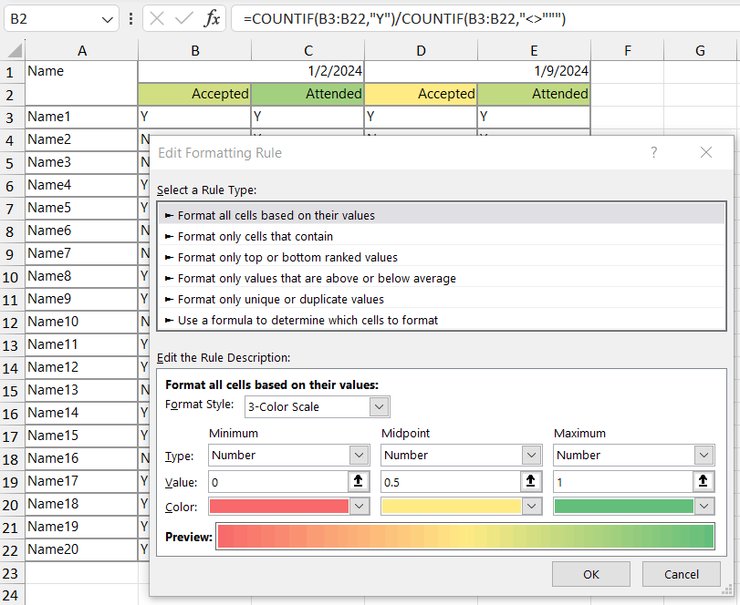Image resolution: width=740 pixels, height=605 pixels.
Task: Click inside the formula bar text
Action: [404, 19]
